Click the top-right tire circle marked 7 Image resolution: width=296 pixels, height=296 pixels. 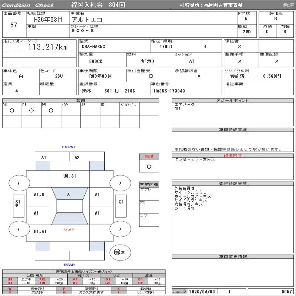click(x=120, y=183)
